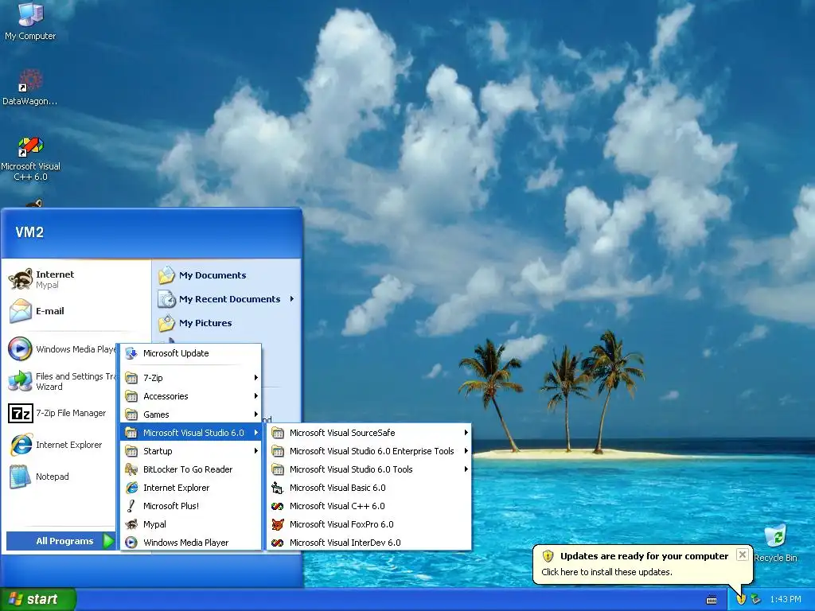Image resolution: width=815 pixels, height=611 pixels.
Task: Click Internet Explorer icon in left pane
Action: coord(21,445)
